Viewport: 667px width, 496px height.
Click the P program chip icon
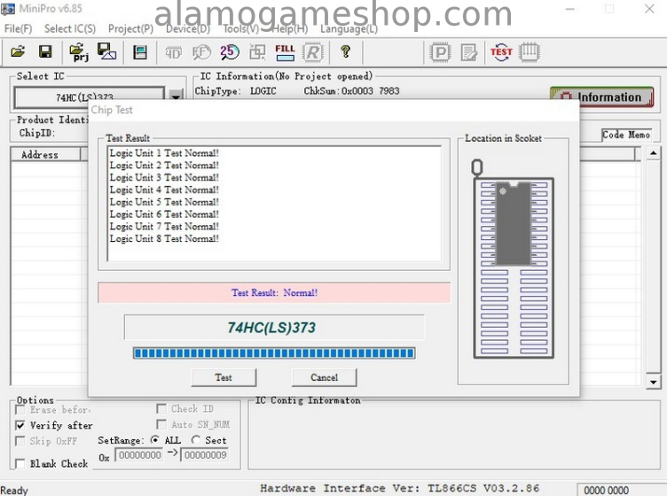(440, 52)
